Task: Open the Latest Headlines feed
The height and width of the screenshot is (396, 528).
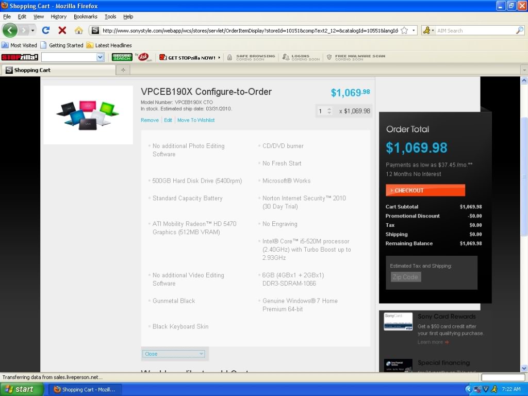Action: click(x=109, y=45)
